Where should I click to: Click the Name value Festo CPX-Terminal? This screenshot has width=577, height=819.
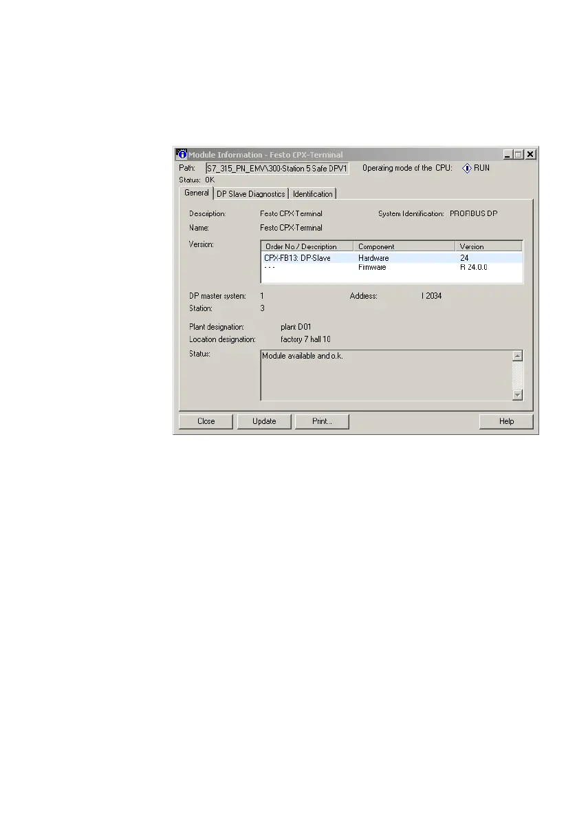(291, 228)
